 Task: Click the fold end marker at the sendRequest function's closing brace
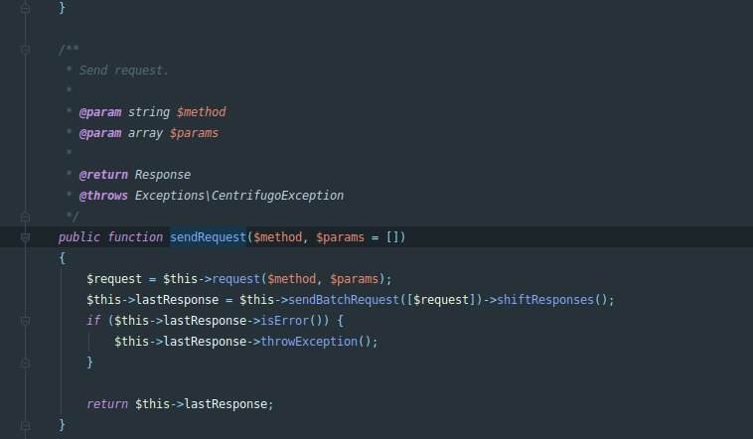click(26, 425)
